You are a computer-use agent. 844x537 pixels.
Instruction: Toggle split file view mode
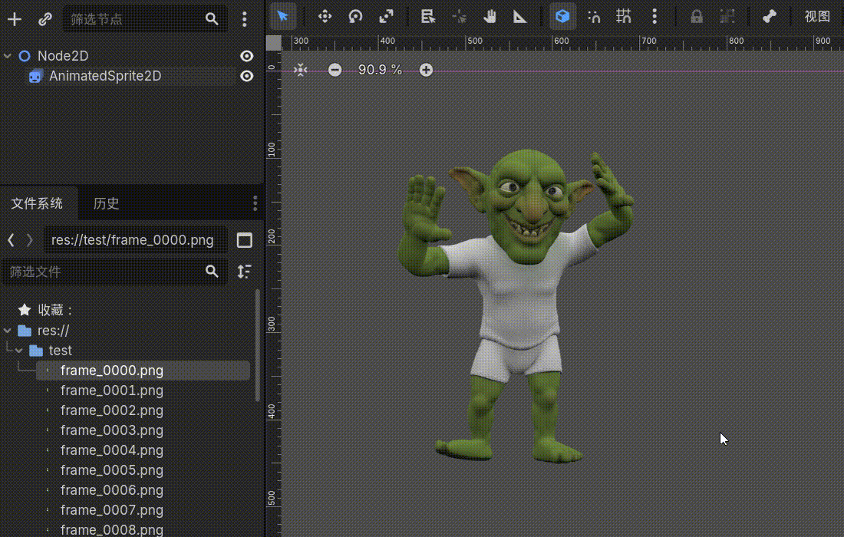coord(244,240)
